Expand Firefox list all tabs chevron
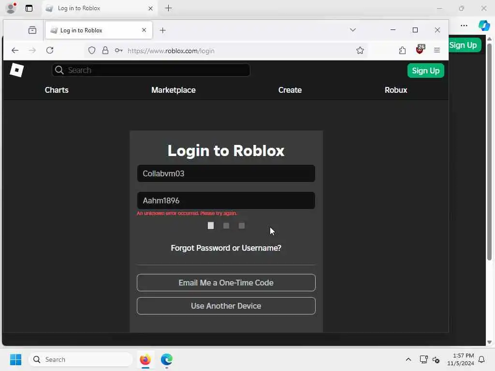495x371 pixels. [353, 30]
